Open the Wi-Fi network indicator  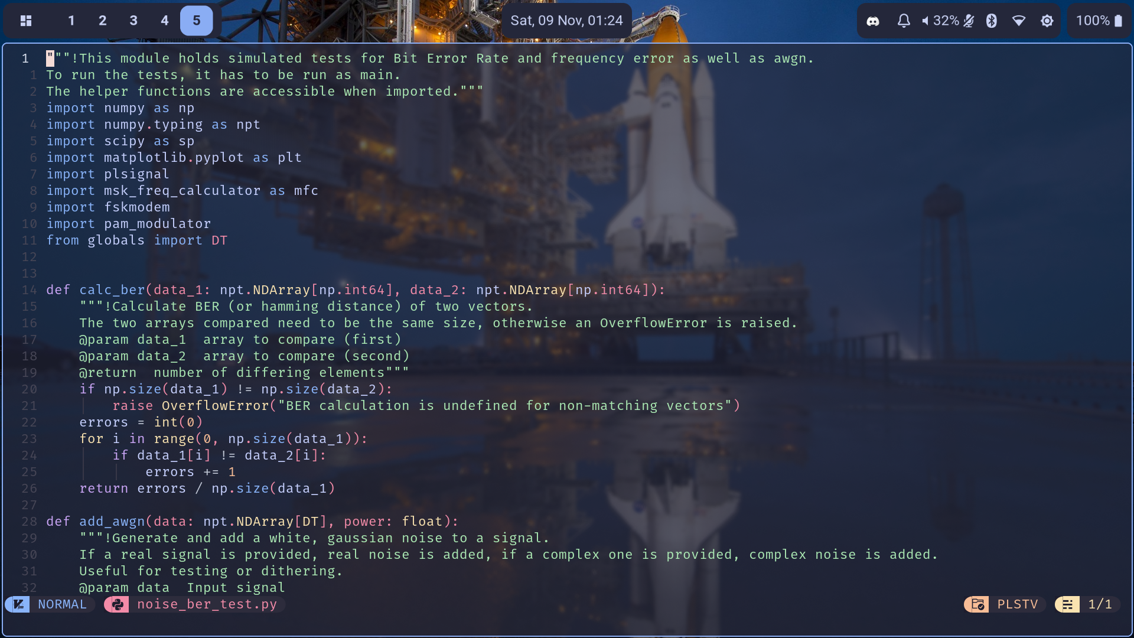pos(1019,21)
